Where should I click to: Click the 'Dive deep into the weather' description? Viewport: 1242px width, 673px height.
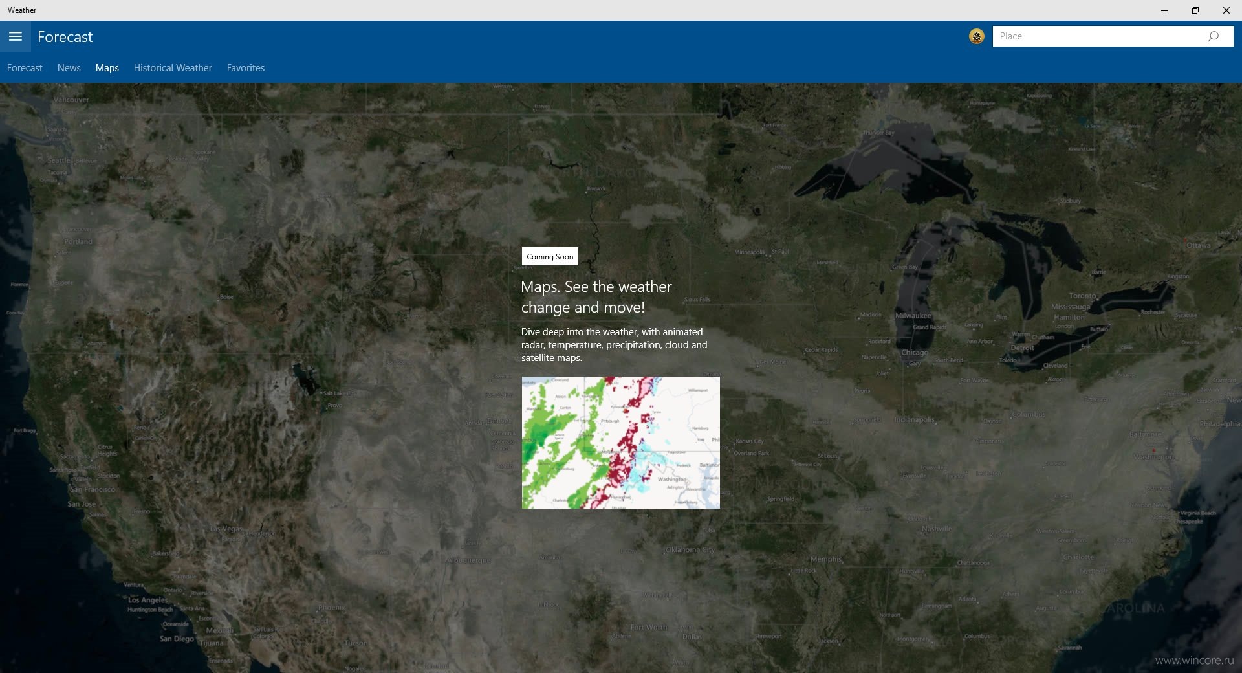tap(615, 345)
